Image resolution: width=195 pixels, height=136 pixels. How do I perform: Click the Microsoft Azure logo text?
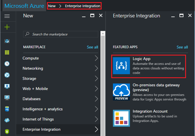[x=24, y=6]
